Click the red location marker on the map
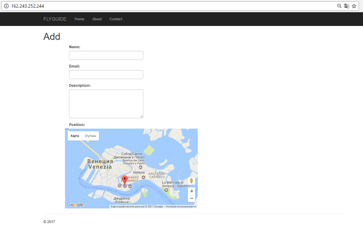 [125, 180]
